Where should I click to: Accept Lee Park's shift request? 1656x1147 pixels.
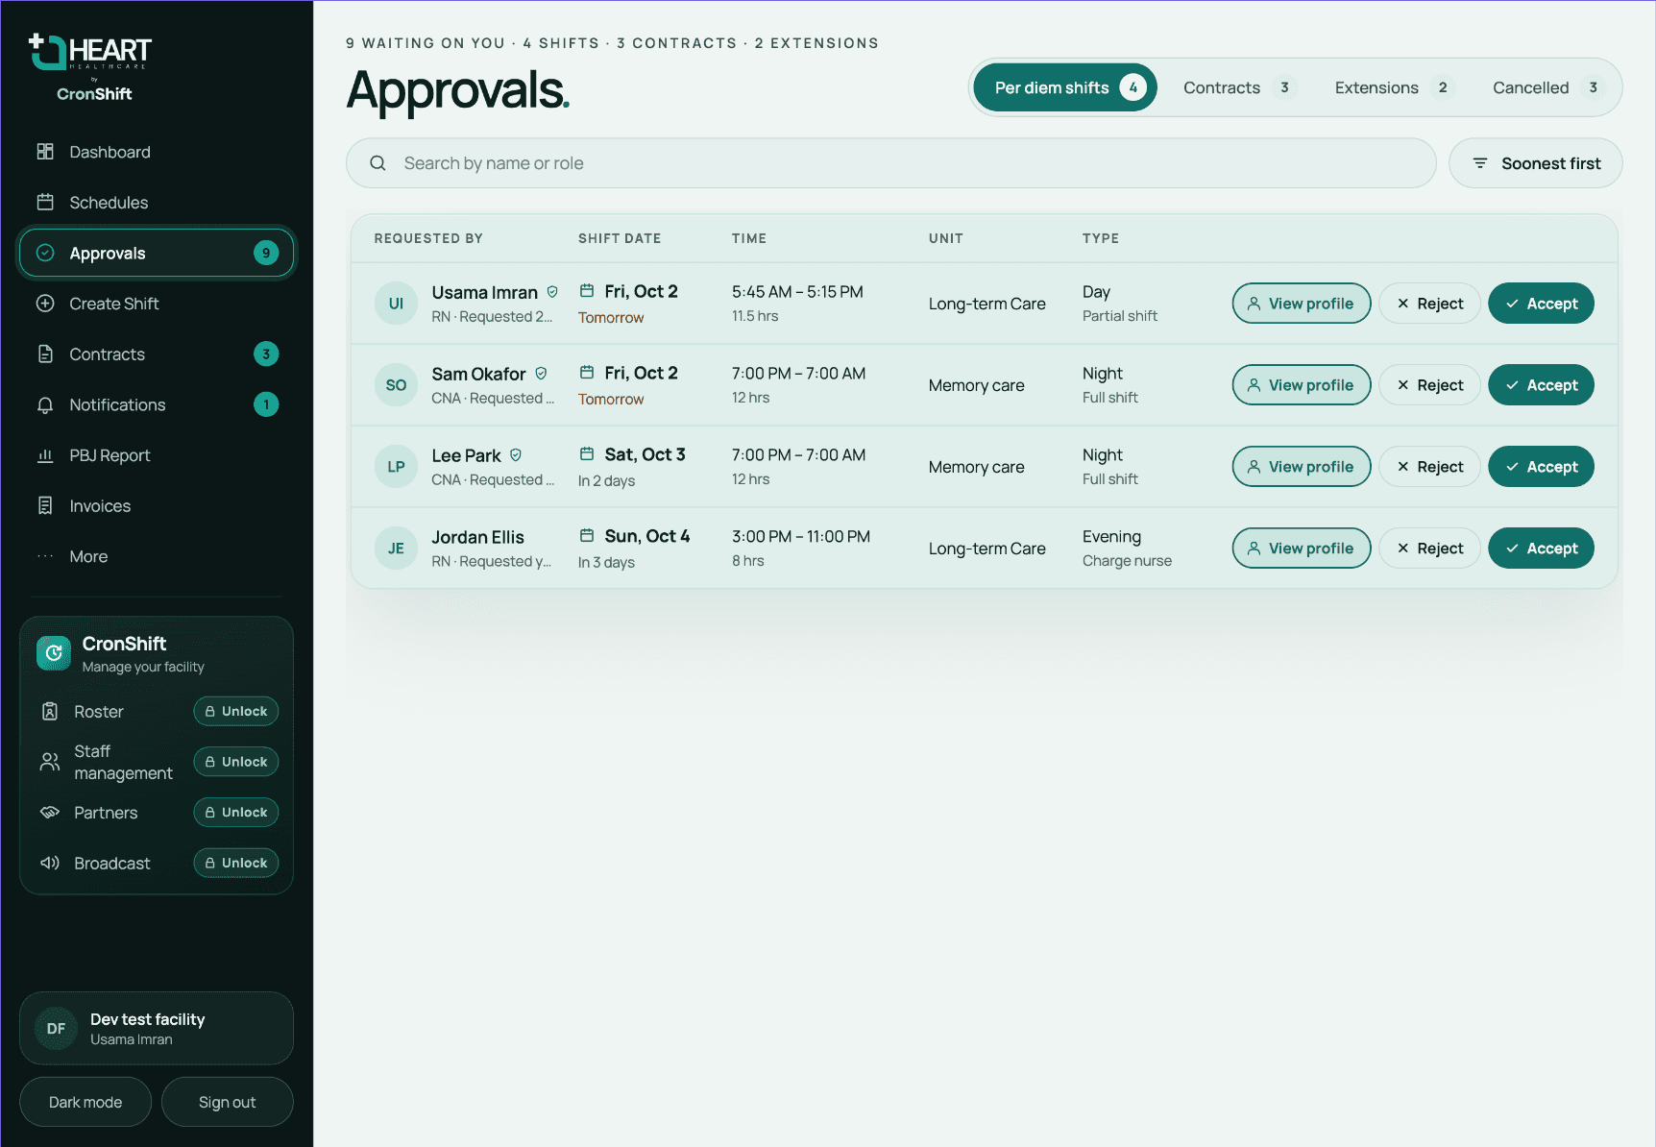coord(1541,467)
